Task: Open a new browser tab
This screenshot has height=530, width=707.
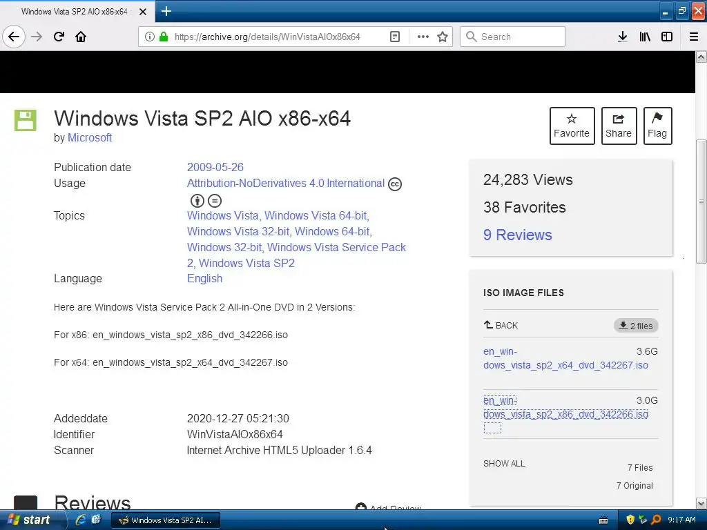Action: pyautogui.click(x=166, y=11)
